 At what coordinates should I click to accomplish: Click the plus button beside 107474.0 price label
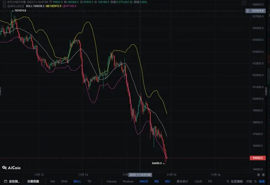(x=248, y=11)
